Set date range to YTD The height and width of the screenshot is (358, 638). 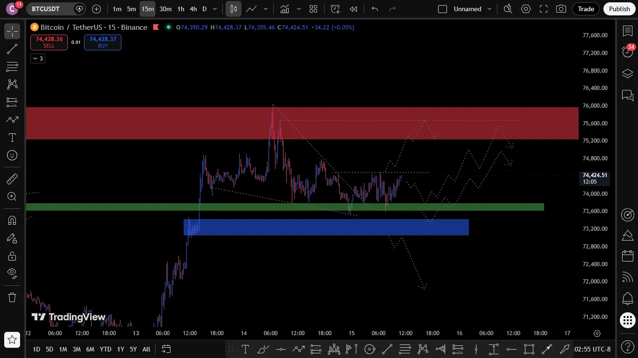pyautogui.click(x=106, y=349)
